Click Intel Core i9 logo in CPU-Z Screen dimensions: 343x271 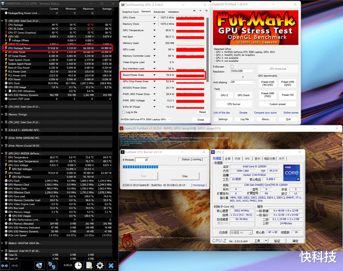click(x=292, y=173)
